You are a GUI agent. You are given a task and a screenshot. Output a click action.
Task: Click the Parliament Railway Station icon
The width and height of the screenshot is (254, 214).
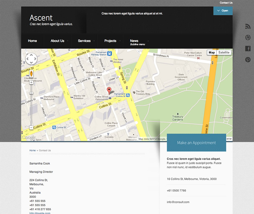coord(110,53)
